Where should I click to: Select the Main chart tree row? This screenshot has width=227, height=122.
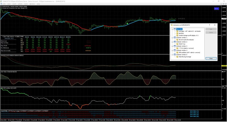point(179,29)
